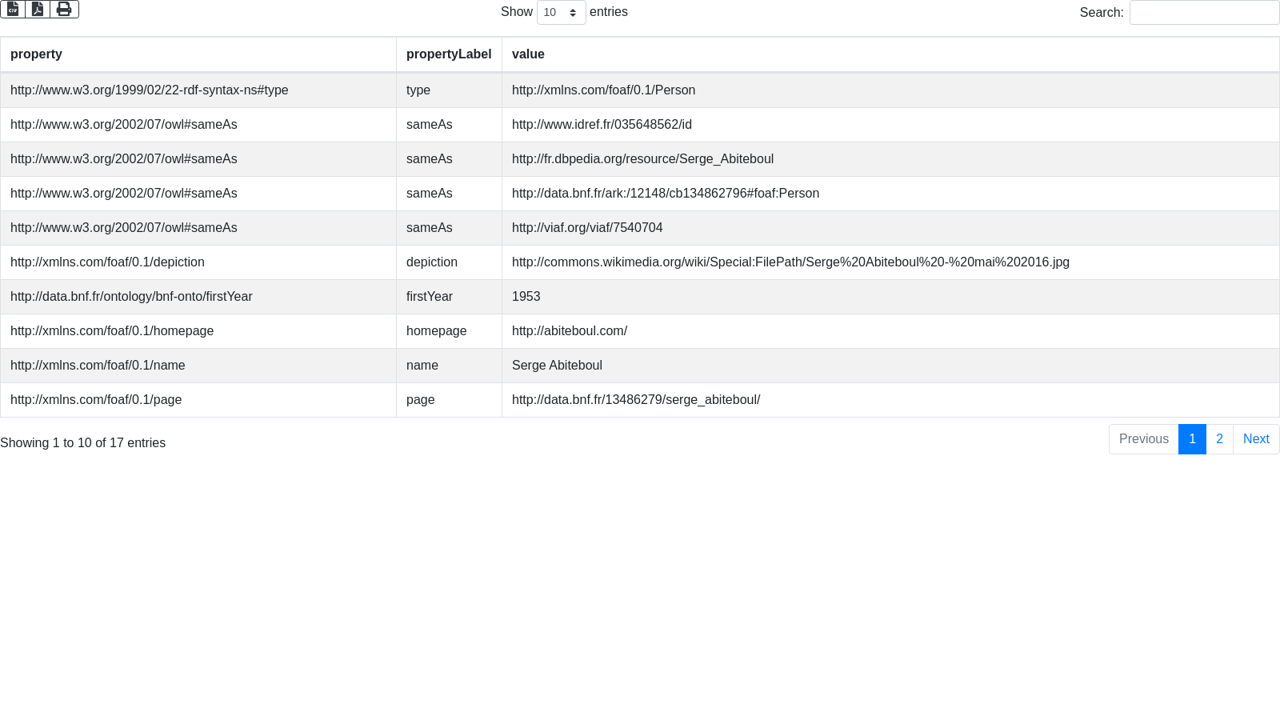This screenshot has width=1280, height=720.
Task: Click the Next pagination button
Action: pos(1255,439)
